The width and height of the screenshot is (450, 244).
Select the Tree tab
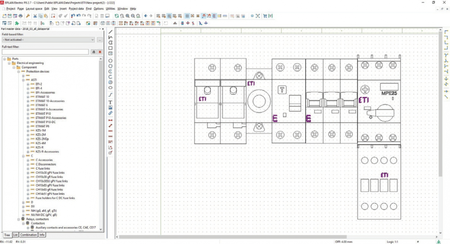pos(7,235)
